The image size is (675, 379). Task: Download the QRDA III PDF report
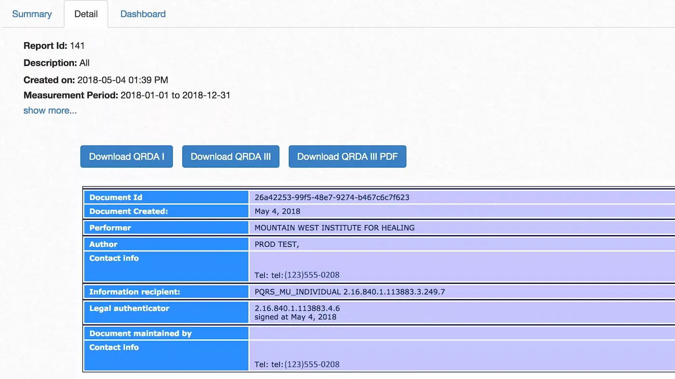point(347,156)
